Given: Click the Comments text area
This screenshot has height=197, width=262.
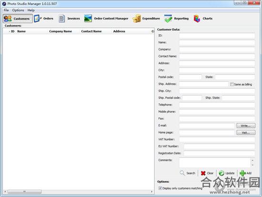Looking at the screenshot, I should (215, 162).
